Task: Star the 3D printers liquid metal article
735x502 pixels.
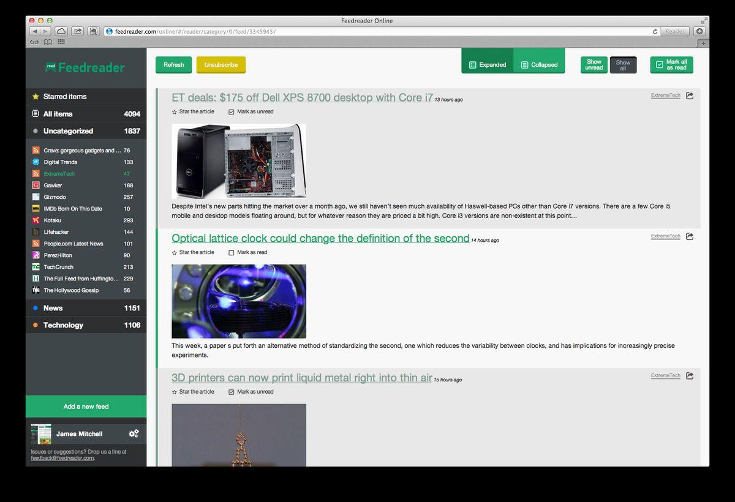Action: point(175,392)
